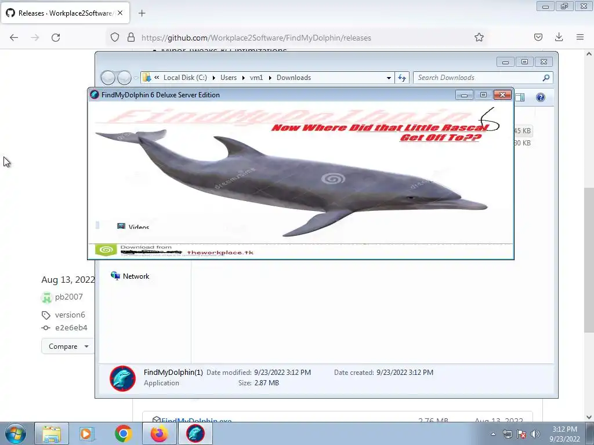Open Action Center flag tray icon
This screenshot has height=445, width=594.
521,434
